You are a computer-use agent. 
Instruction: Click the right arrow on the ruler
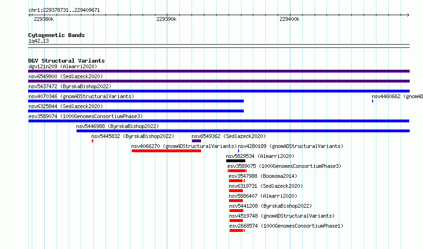pyautogui.click(x=408, y=15)
